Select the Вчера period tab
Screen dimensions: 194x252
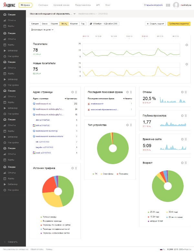45,24
